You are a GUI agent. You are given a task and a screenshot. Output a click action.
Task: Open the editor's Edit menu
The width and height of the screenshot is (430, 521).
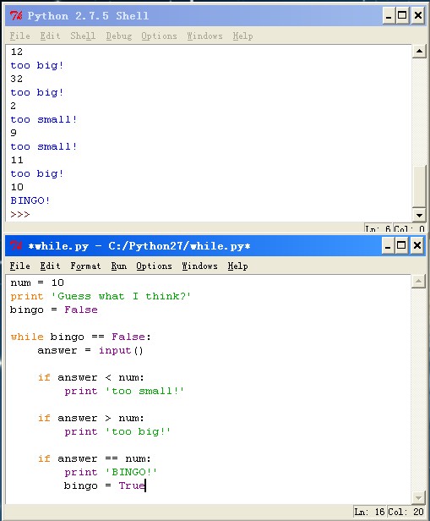(x=50, y=266)
